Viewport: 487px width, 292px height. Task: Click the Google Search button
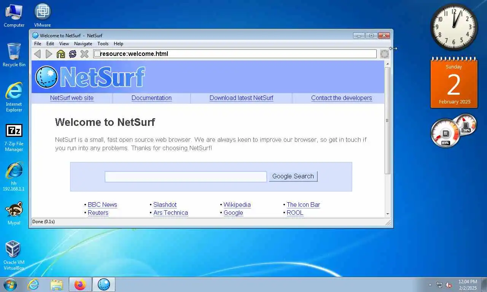(293, 176)
